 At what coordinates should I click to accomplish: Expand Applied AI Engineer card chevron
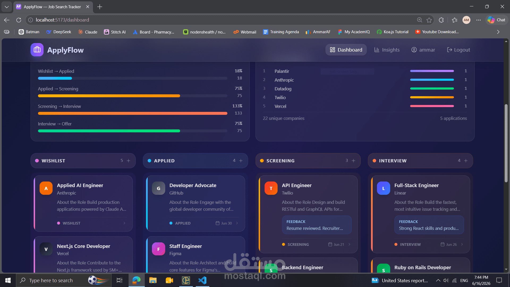tap(124, 223)
